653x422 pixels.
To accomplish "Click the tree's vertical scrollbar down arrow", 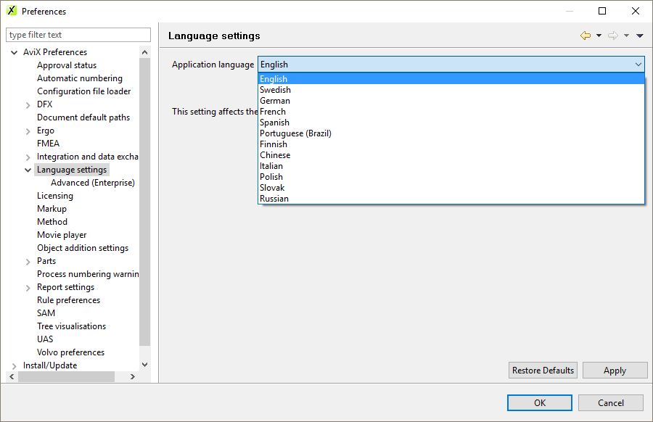I will tap(144, 365).
